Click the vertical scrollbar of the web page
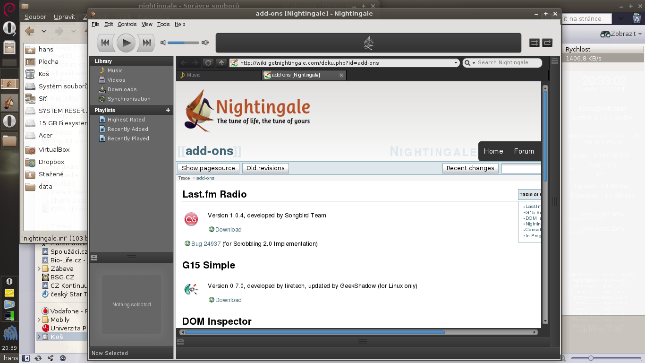Screen dimensions: 645x363 [545, 204]
